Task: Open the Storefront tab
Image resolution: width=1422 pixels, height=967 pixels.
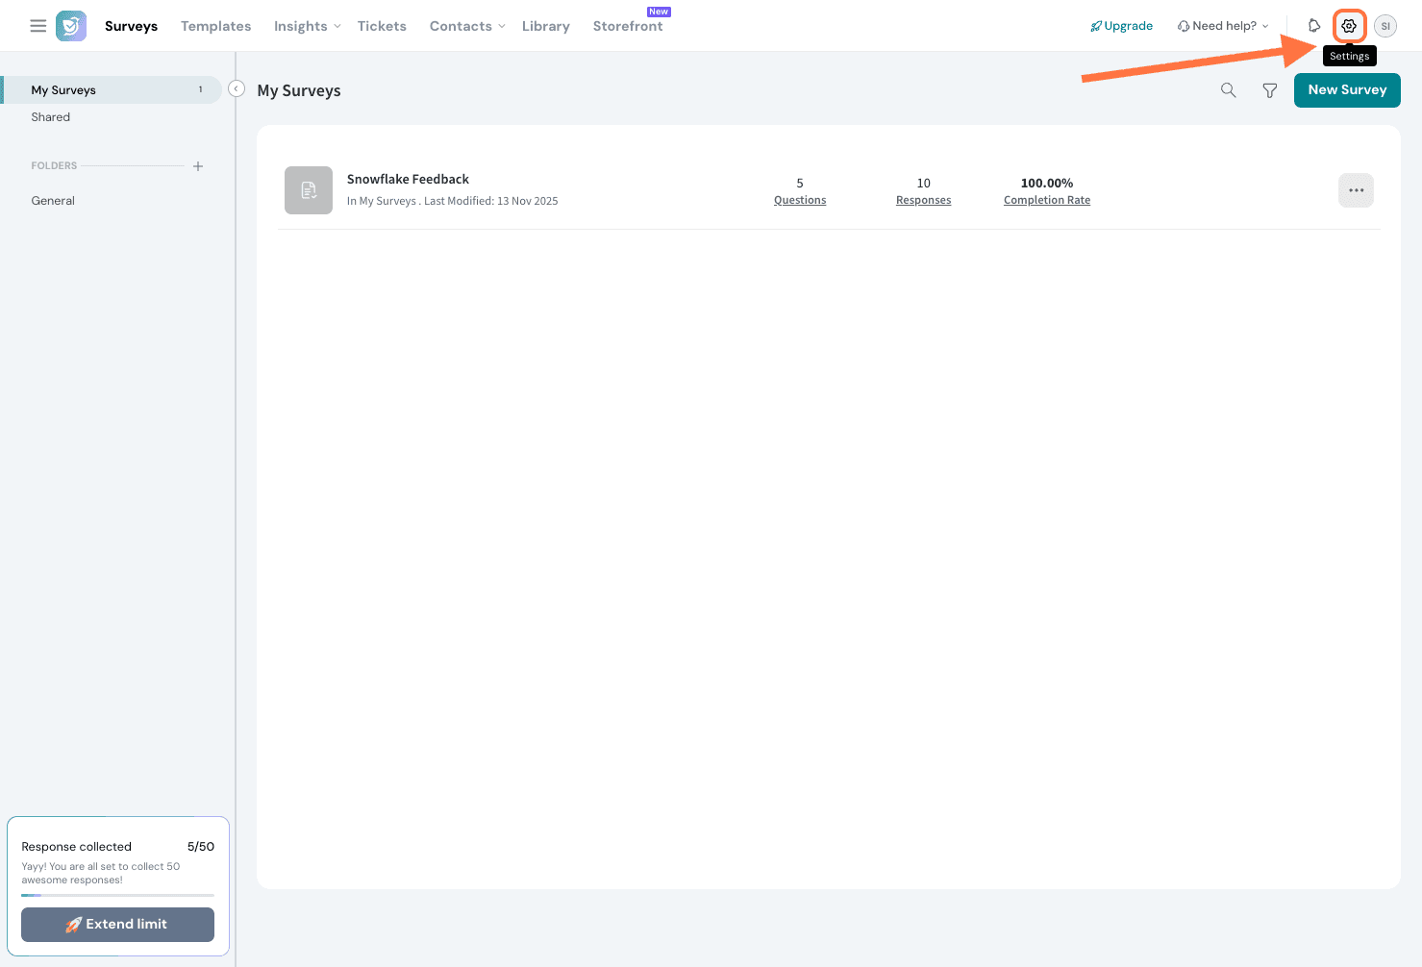Action: [628, 26]
